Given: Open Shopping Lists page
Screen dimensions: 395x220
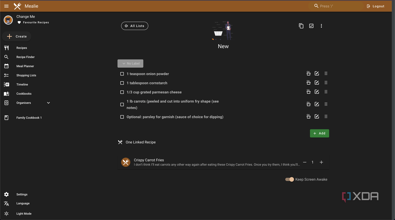Looking at the screenshot, I should 26,75.
